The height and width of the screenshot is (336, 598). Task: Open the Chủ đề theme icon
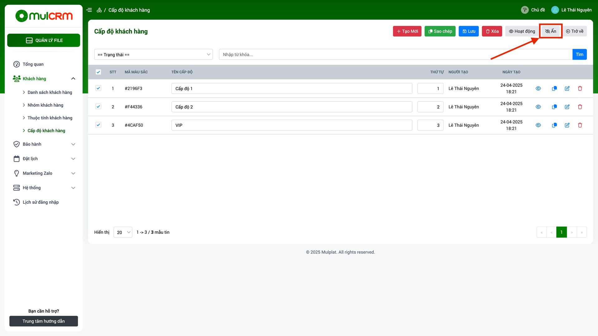(524, 10)
